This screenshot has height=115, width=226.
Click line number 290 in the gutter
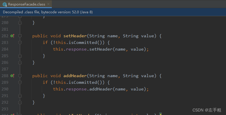tap(5, 89)
